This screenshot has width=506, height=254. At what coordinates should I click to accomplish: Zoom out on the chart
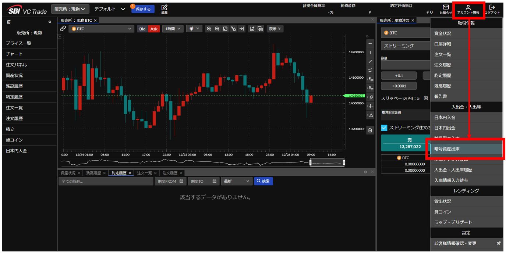(217, 29)
